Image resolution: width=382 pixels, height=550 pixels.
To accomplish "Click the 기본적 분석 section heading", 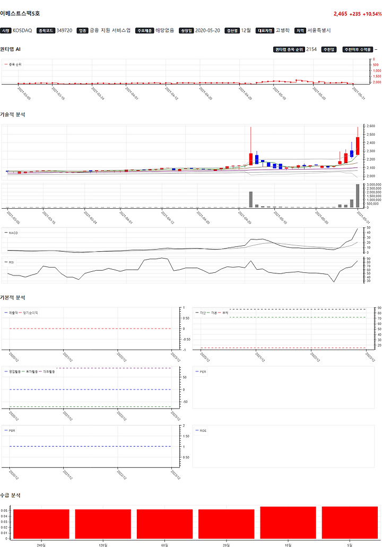I will tap(13, 297).
